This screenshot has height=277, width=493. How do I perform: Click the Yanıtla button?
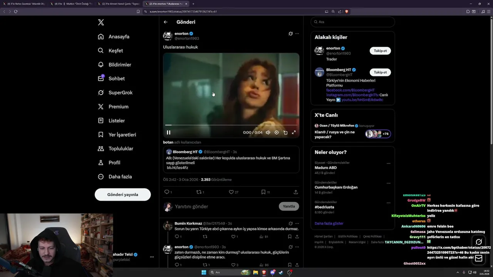point(289,206)
